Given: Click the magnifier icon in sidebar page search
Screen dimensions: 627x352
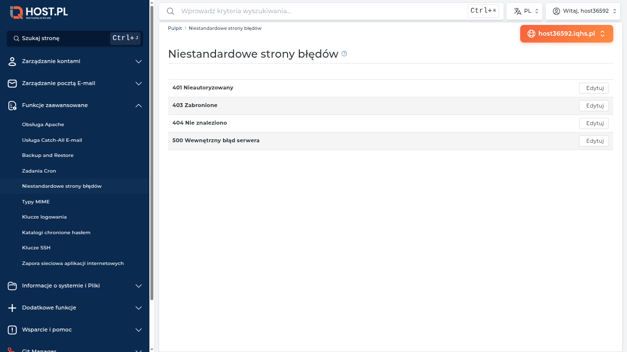Looking at the screenshot, I should [x=16, y=38].
